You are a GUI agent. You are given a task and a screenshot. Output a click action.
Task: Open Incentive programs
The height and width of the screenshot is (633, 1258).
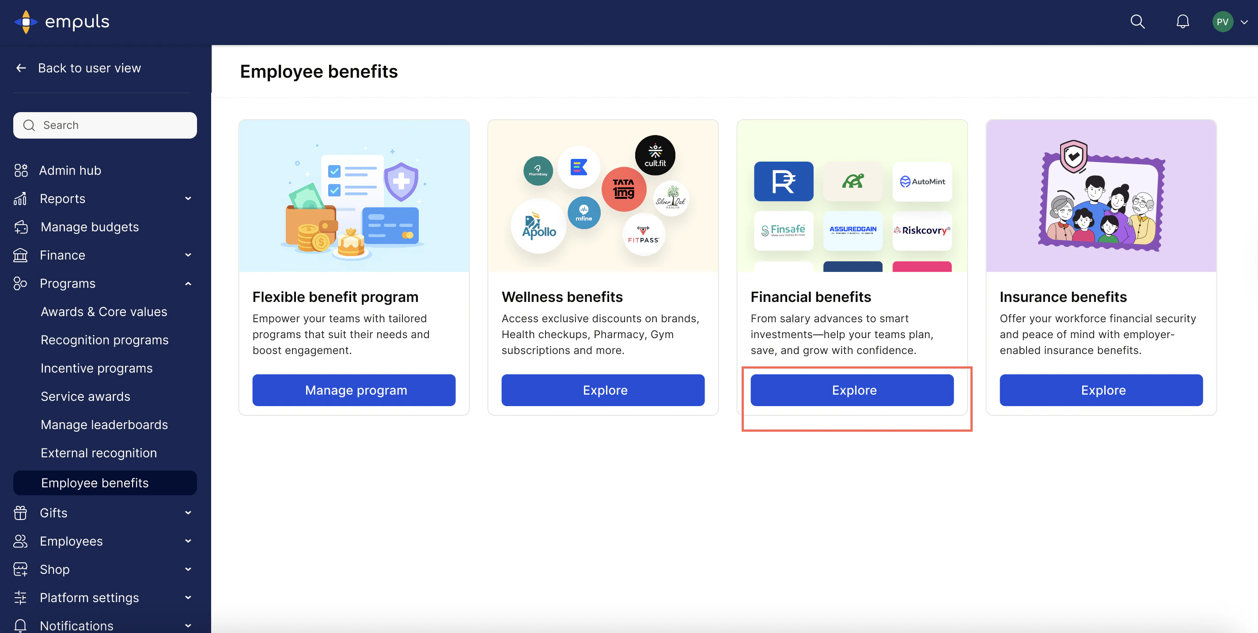pyautogui.click(x=97, y=369)
